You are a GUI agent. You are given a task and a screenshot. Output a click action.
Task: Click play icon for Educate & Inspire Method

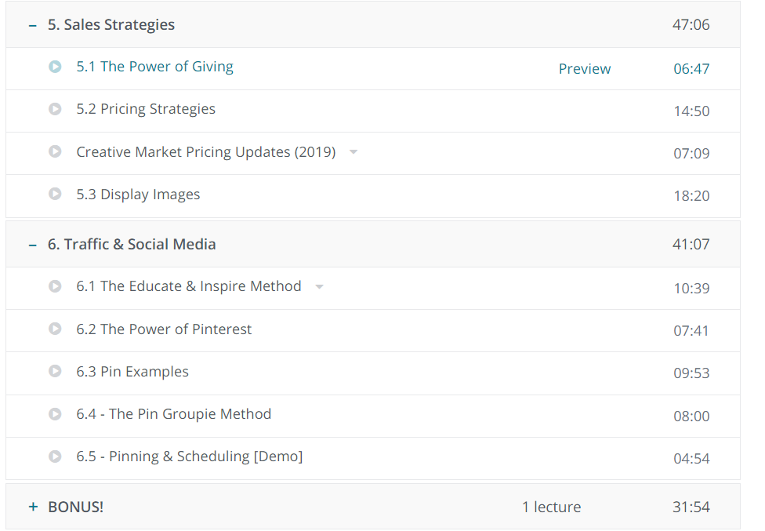pos(55,287)
